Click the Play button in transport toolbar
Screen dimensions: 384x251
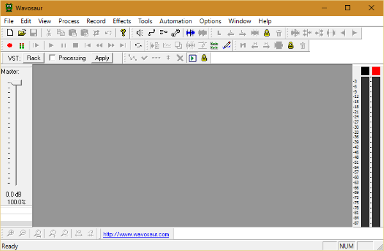coord(51,45)
